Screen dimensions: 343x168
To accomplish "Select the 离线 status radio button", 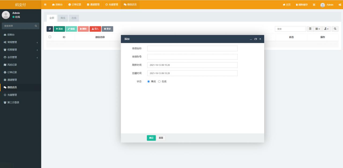I will point(149,81).
